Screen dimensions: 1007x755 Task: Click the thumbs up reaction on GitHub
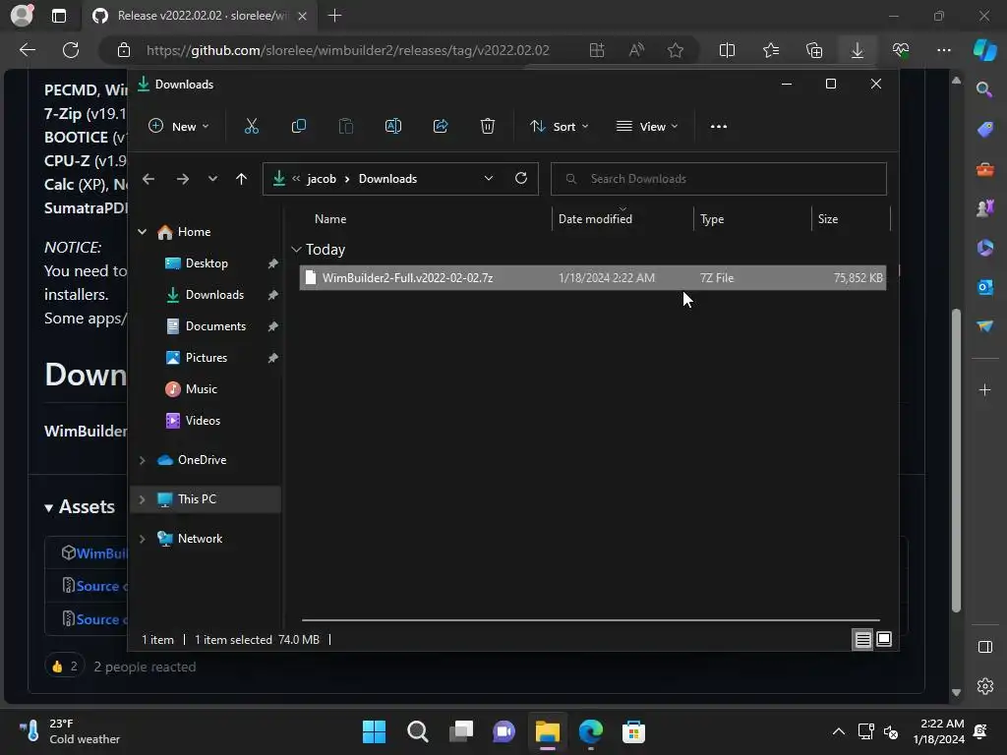[x=64, y=667]
